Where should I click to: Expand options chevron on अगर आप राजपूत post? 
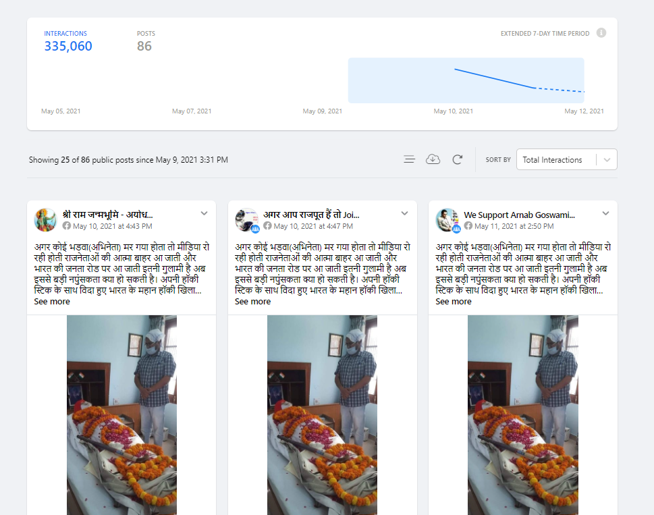coord(404,213)
